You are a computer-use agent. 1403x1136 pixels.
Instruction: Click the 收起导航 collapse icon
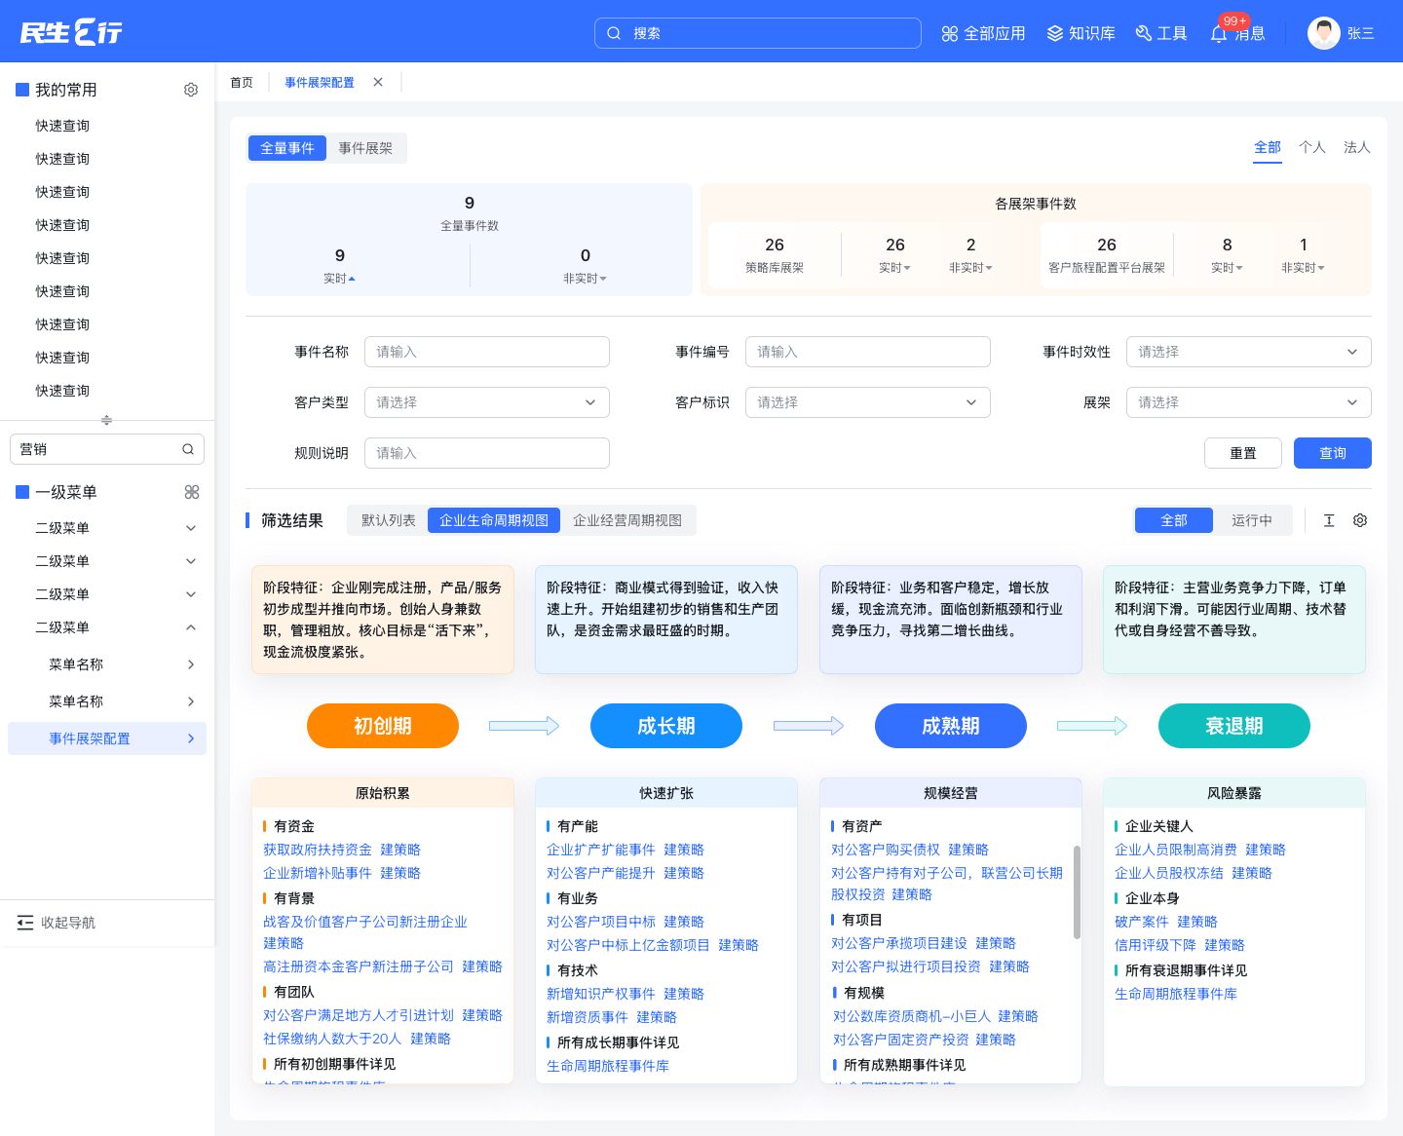click(25, 923)
